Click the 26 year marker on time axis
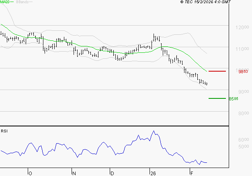 pyautogui.click(x=153, y=173)
